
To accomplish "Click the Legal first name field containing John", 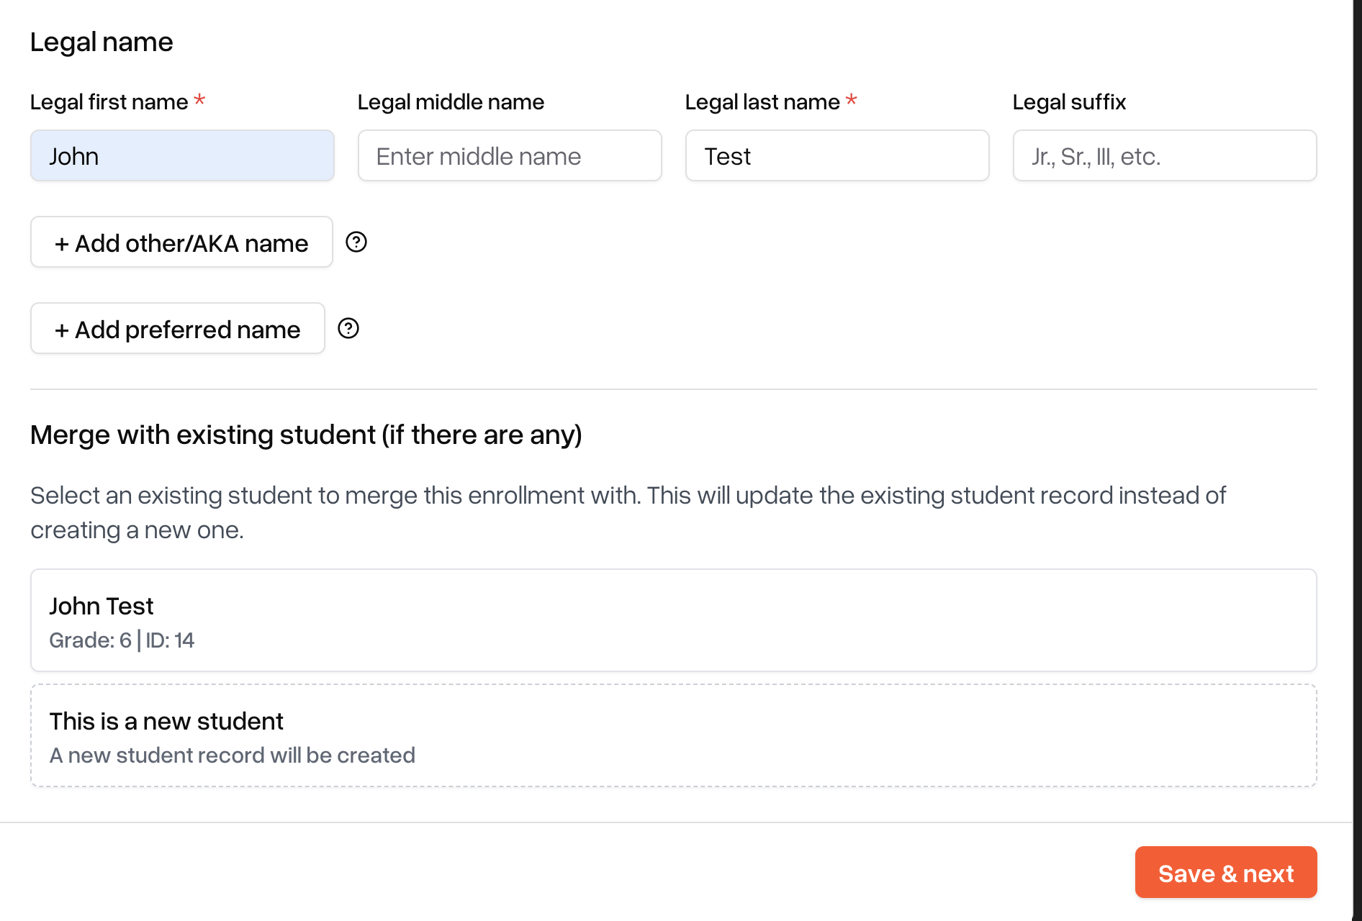I will tap(182, 155).
